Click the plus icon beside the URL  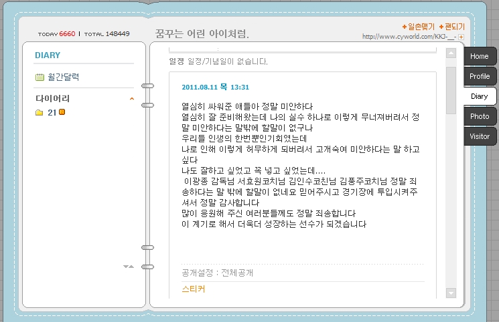(461, 37)
